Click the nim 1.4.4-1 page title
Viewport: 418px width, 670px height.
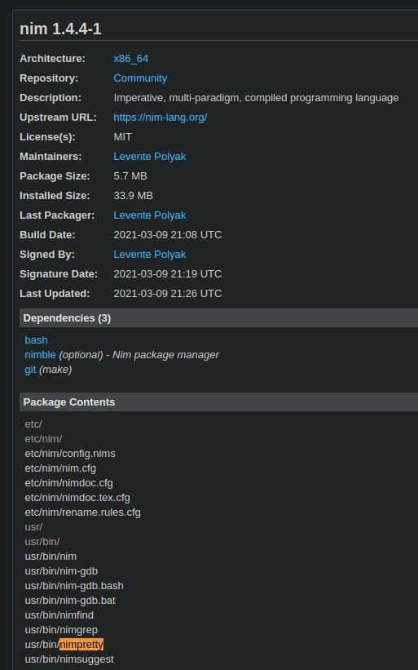pyautogui.click(x=60, y=29)
